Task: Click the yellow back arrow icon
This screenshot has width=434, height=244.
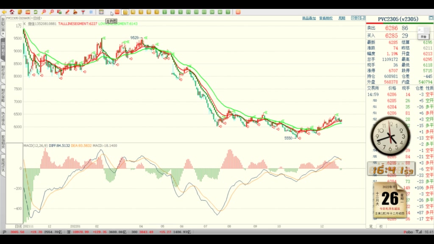Action: (x=4, y=12)
